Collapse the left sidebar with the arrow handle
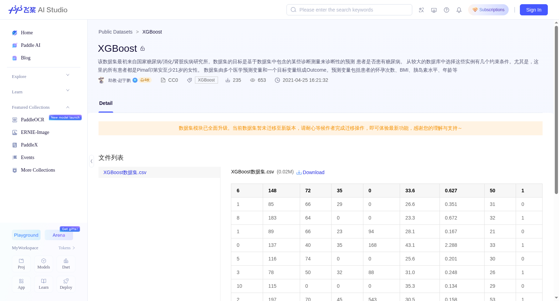The image size is (559, 301). [x=92, y=161]
